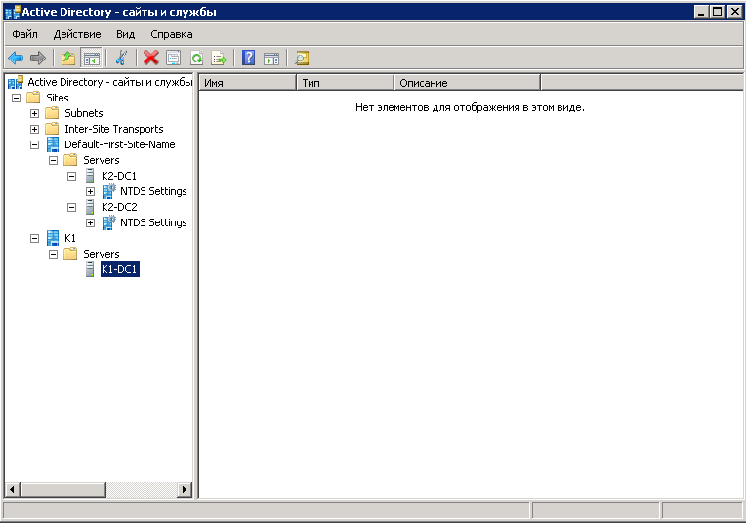The width and height of the screenshot is (746, 523).
Task: Sort by the Имя column header
Action: 248,83
